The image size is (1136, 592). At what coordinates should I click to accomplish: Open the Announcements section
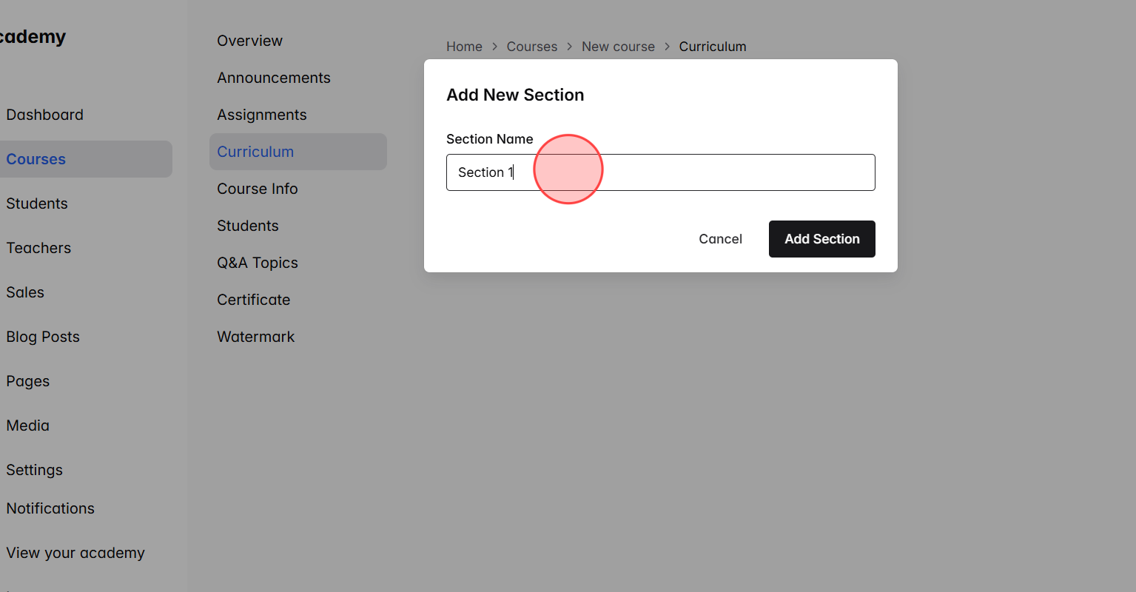(274, 77)
